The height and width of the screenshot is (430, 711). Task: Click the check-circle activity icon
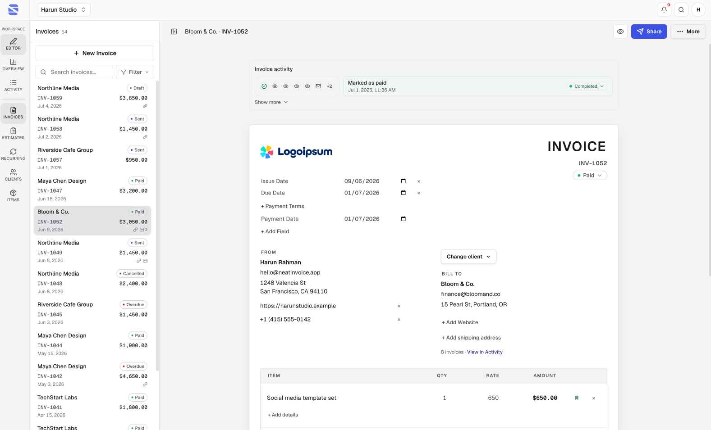264,86
